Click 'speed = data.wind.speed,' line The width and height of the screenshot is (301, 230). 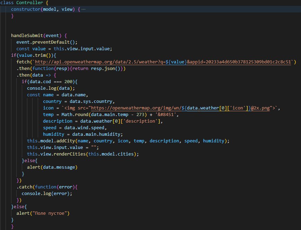point(75,128)
